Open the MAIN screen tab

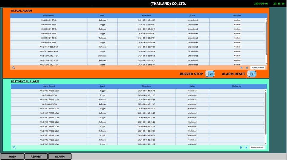coord(13,156)
